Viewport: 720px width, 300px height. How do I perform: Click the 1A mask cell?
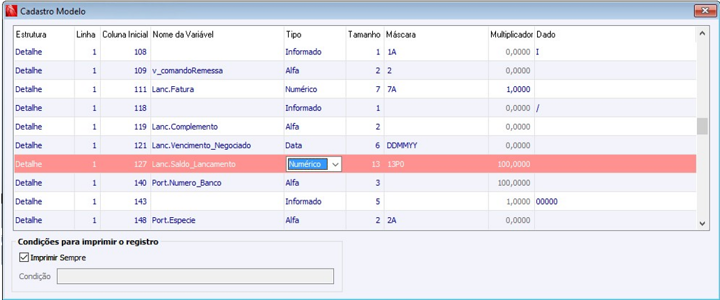tap(437, 52)
